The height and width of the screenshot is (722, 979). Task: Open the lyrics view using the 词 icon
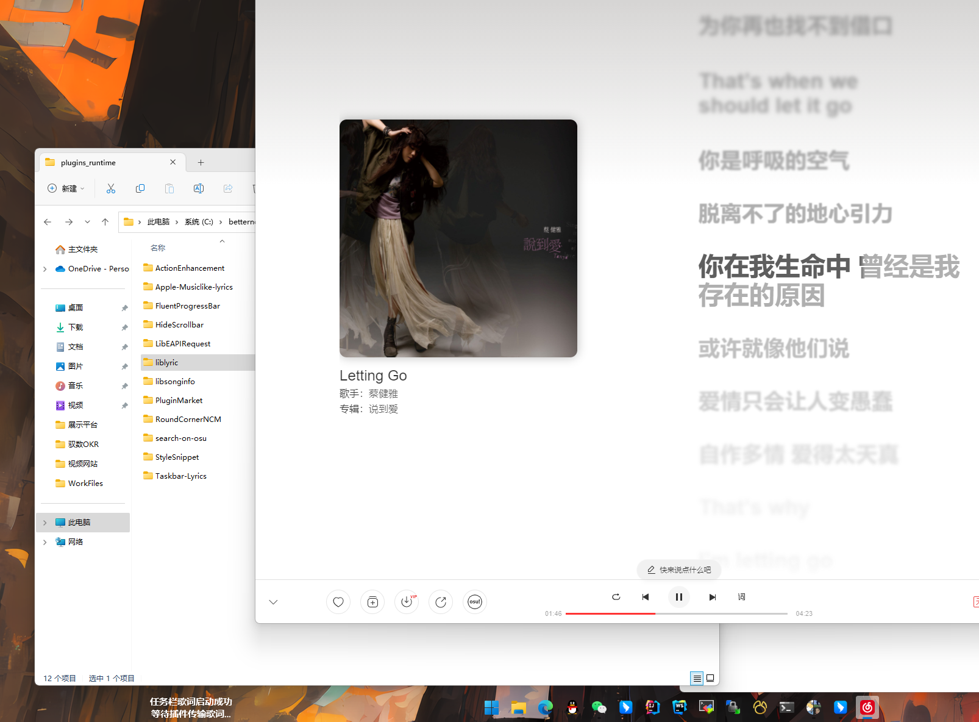[741, 597]
